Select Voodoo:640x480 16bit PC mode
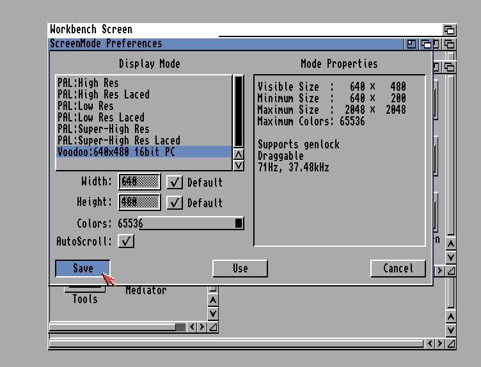The width and height of the screenshot is (481, 367). coord(116,152)
